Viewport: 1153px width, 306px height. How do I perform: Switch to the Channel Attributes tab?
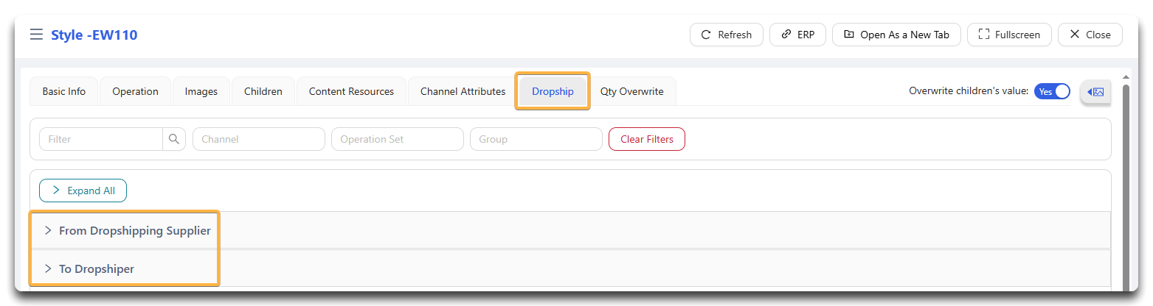463,92
